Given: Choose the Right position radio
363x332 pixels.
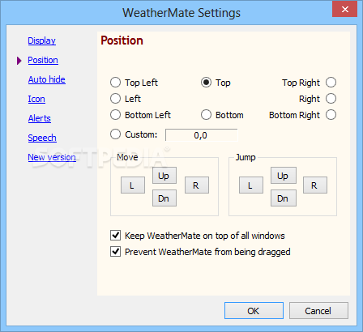Looking at the screenshot, I should 331,99.
